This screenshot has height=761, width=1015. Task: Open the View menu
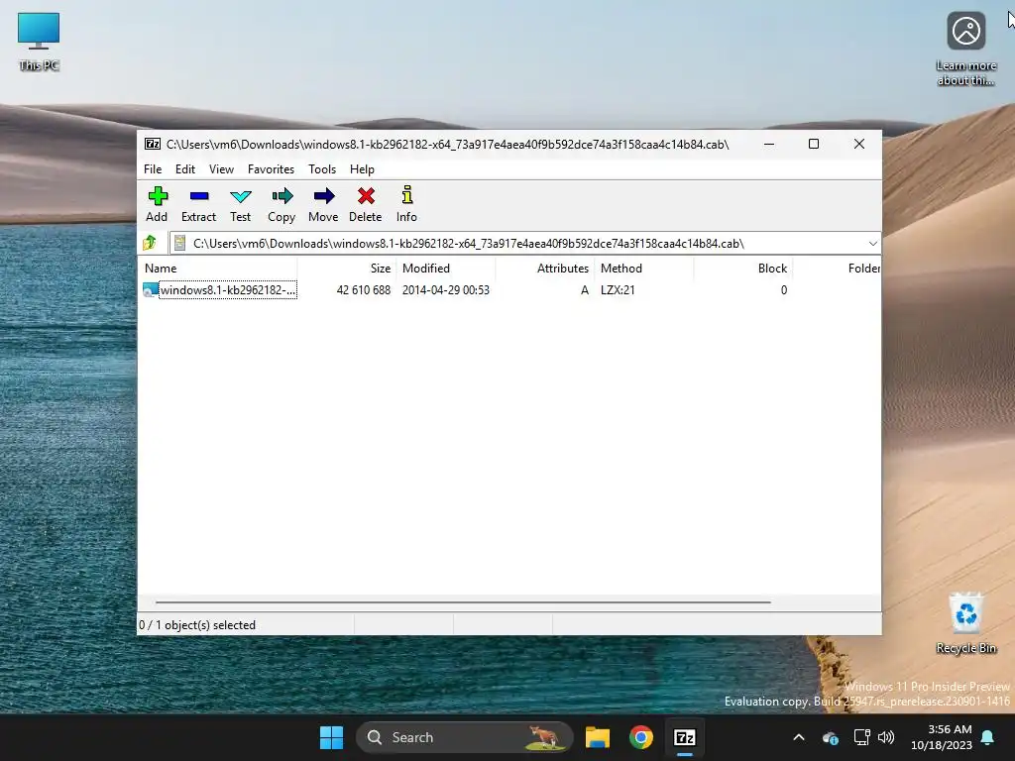tap(221, 168)
